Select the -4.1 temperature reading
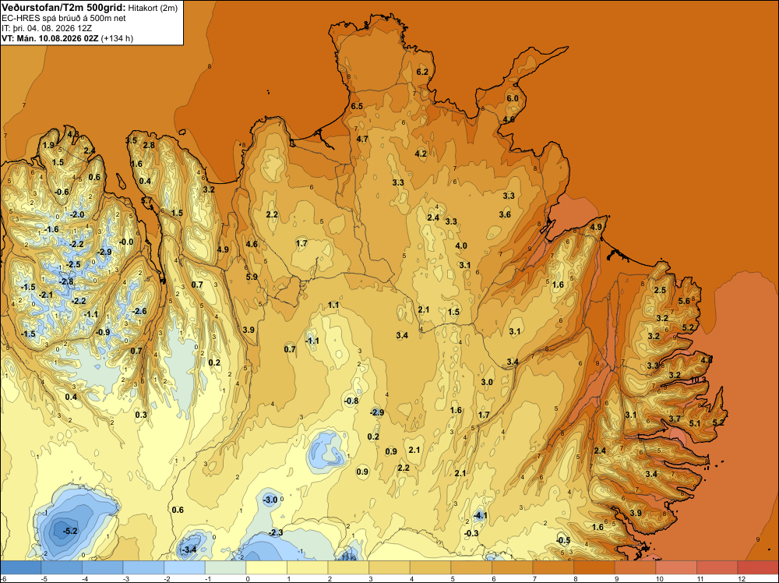779x583 pixels. [x=480, y=515]
